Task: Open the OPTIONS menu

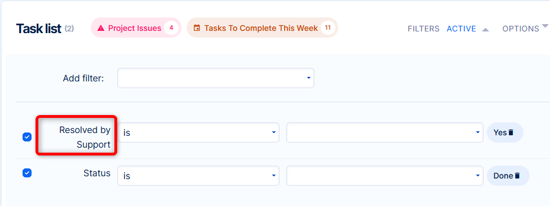Action: pyautogui.click(x=521, y=29)
